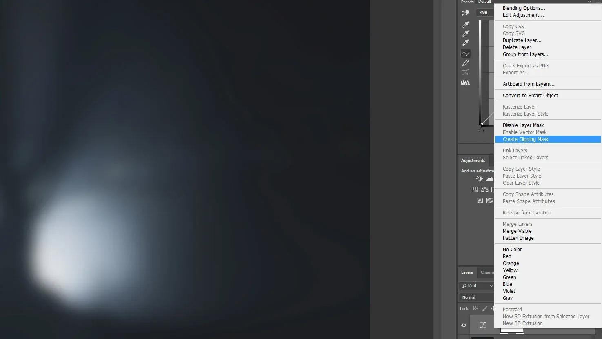
Task: Click Convert to Smart Object
Action: [530, 95]
